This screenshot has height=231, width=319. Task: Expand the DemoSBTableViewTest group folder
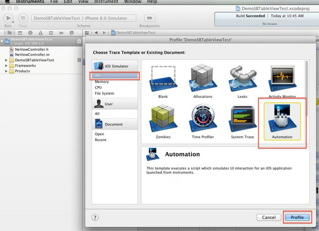tap(6, 60)
